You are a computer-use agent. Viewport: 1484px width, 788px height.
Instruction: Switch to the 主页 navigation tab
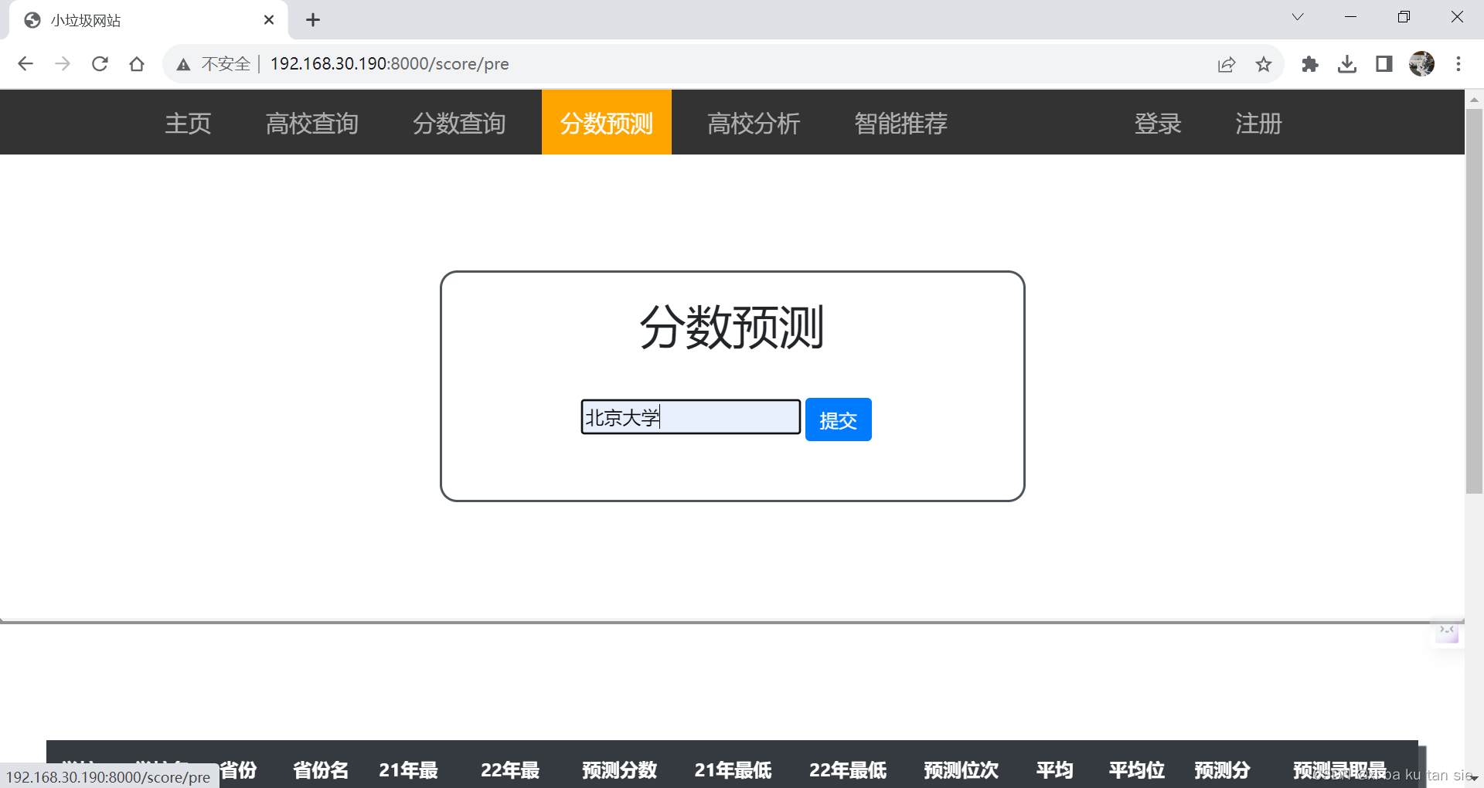coord(187,122)
